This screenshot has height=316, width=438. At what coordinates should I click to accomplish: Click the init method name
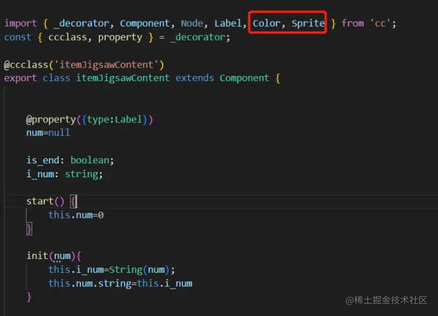point(37,256)
